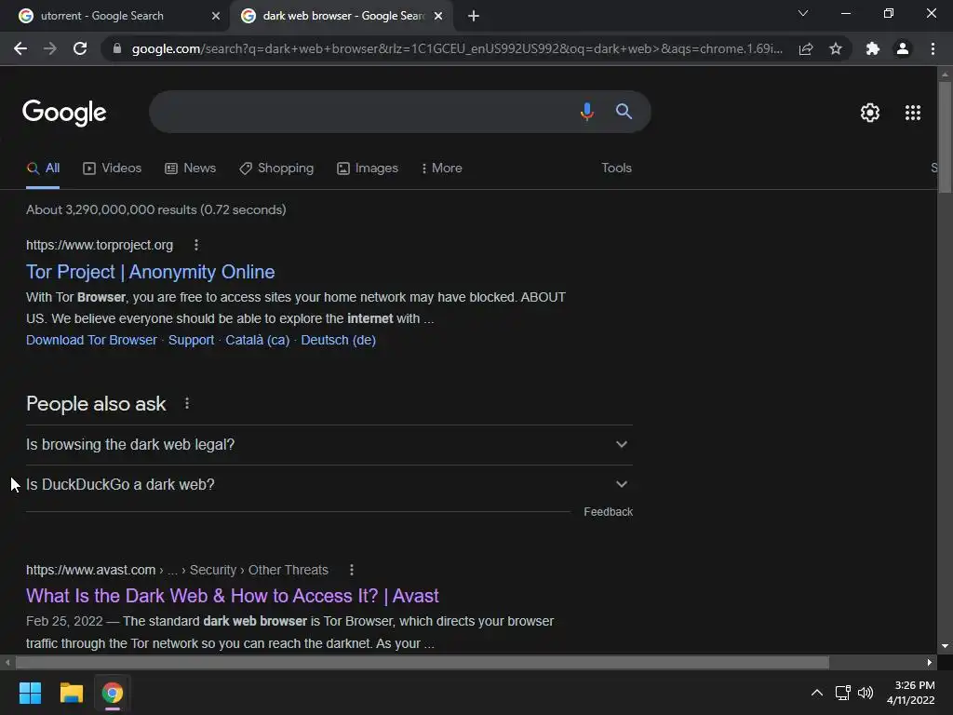Screen dimensions: 953x715
Task: Switch to Videos results
Action: coord(113,169)
